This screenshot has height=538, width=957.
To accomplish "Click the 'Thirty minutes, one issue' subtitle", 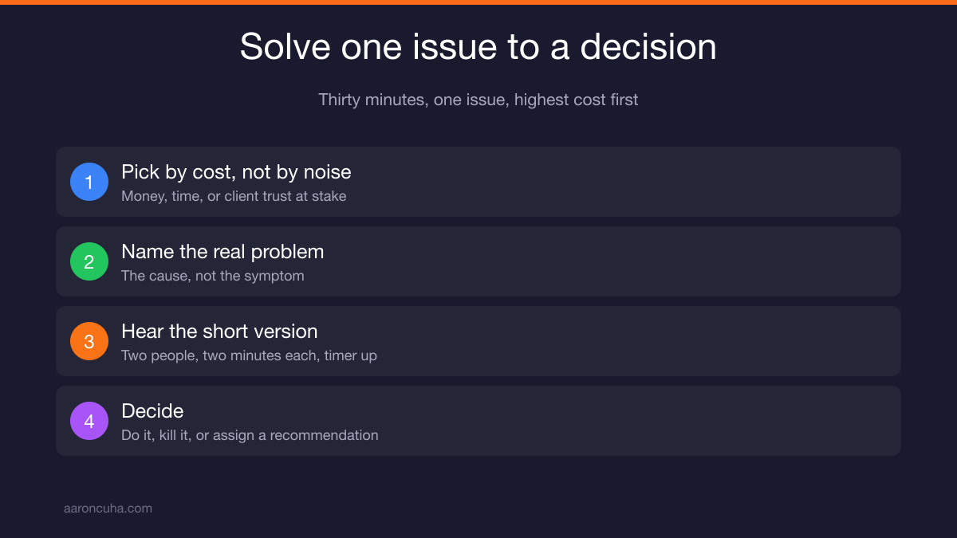I will tap(478, 100).
